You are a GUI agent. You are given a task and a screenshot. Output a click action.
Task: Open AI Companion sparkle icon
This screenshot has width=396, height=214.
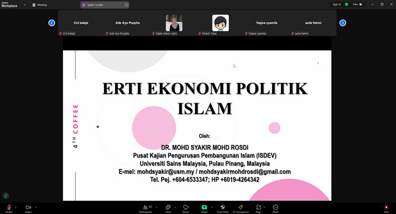pyautogui.click(x=240, y=207)
